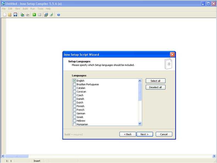Image resolution: width=217 pixels, height=163 pixels.
Task: Check the Corsican language option
Action: point(74,92)
